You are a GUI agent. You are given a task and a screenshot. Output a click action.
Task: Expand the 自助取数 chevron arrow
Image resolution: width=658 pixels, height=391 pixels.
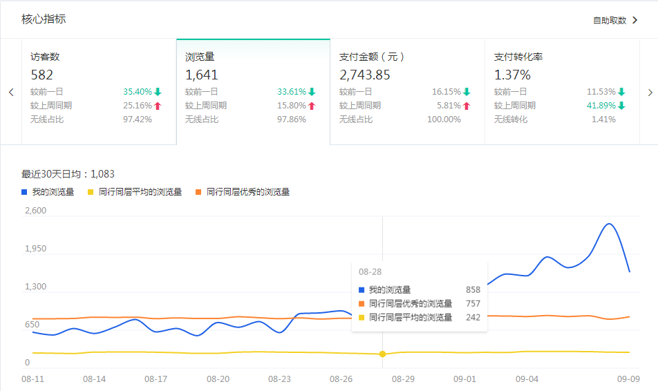pyautogui.click(x=634, y=20)
